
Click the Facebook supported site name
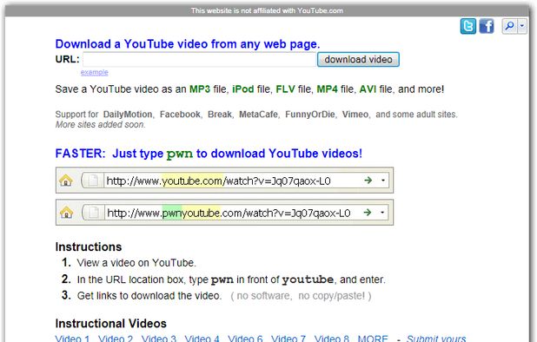point(180,115)
